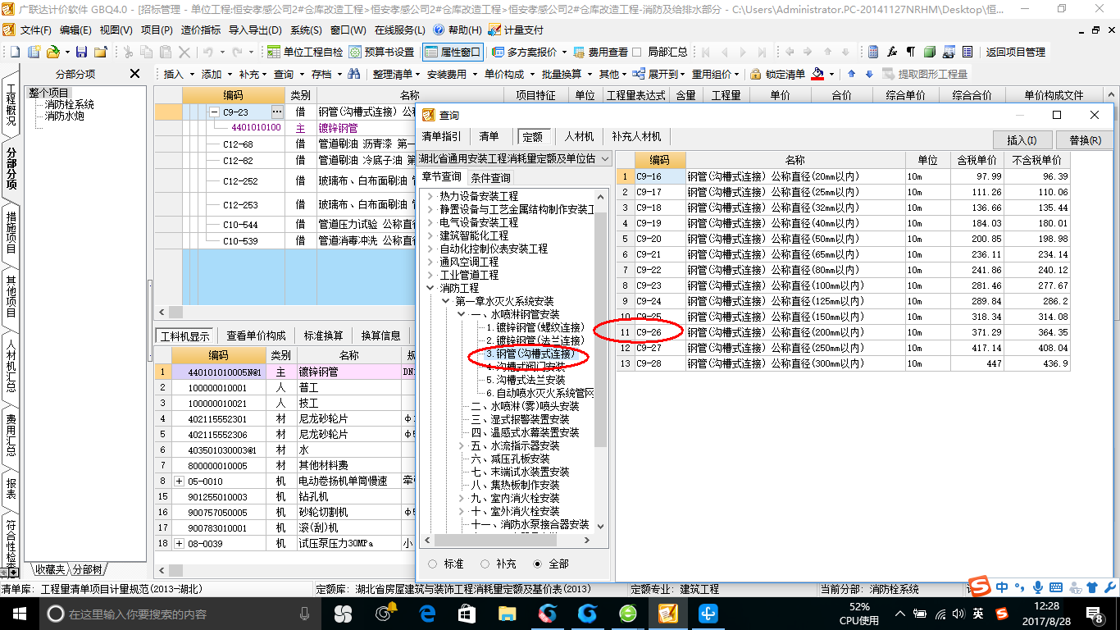This screenshot has width=1120, height=630.
Task: Select row C9-26 in quota table
Action: click(x=844, y=332)
